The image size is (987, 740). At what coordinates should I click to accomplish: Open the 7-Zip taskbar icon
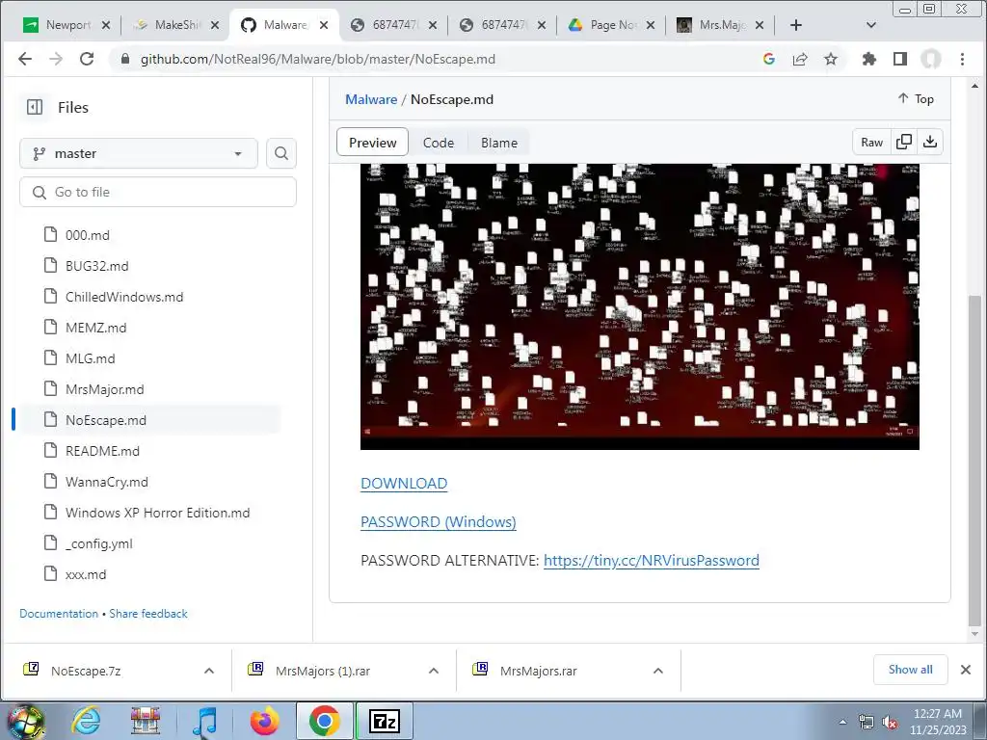tap(385, 721)
